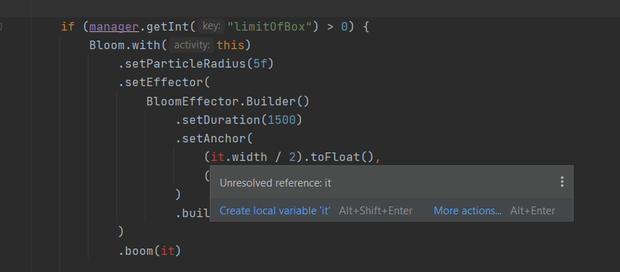
Task: Click the .boom method name
Action: [136, 251]
